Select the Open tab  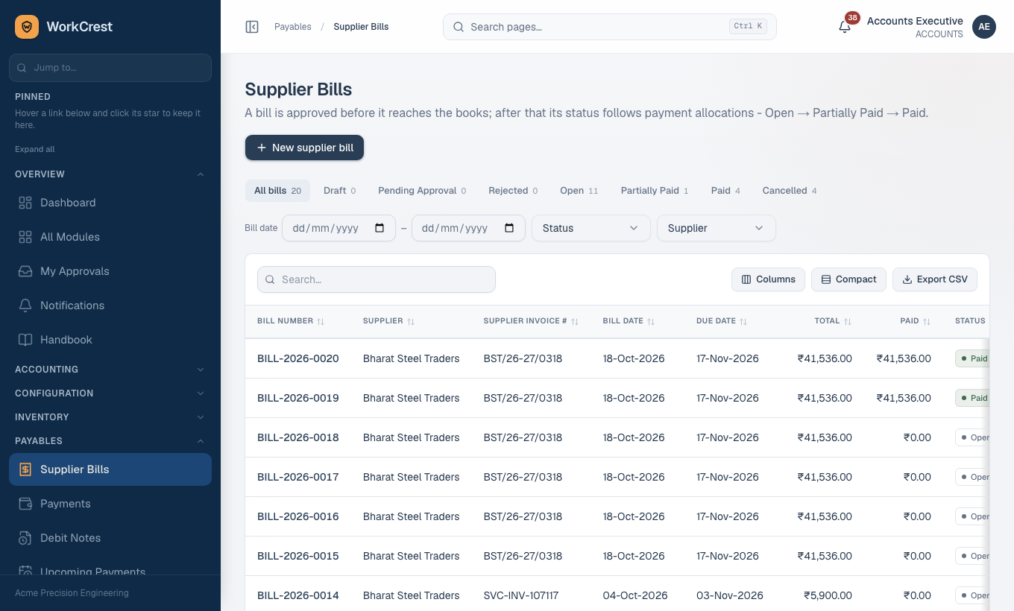tap(579, 191)
